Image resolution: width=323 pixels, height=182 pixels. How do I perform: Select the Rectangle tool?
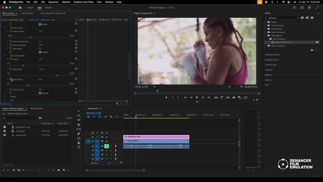coord(79,139)
